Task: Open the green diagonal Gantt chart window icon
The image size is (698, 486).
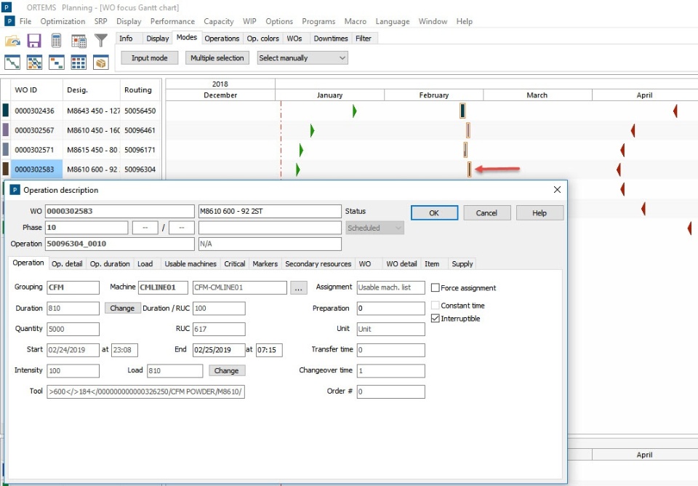Action: click(12, 63)
